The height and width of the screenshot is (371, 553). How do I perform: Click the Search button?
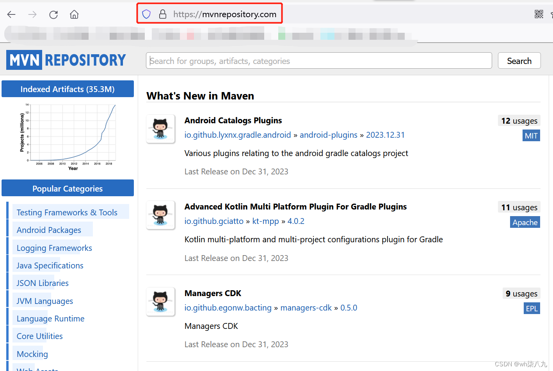[519, 61]
